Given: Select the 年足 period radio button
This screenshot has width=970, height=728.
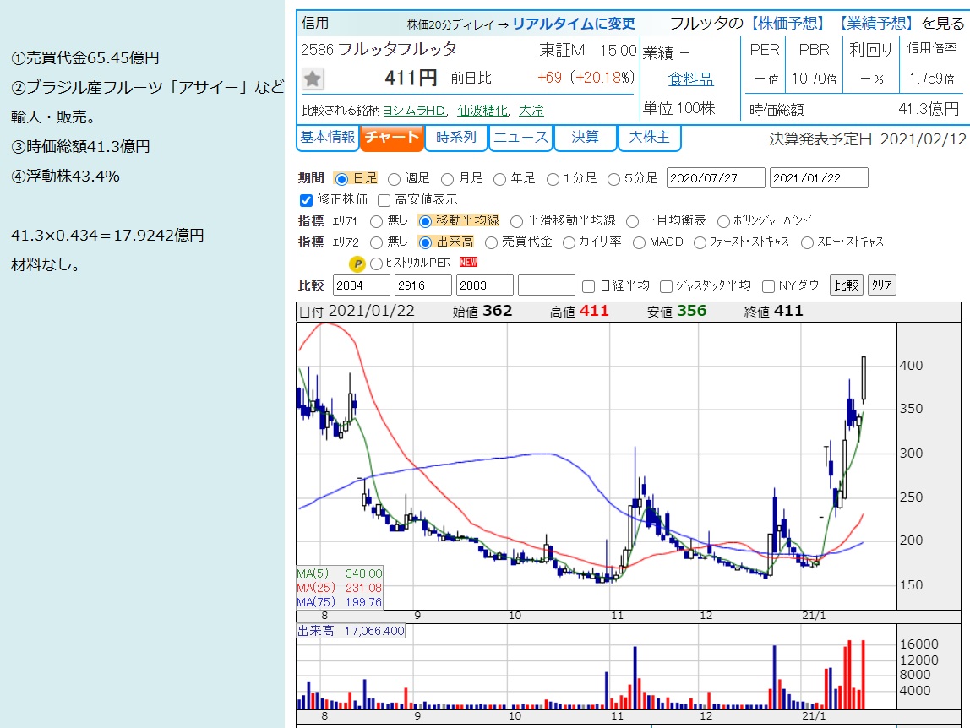Looking at the screenshot, I should (500, 179).
